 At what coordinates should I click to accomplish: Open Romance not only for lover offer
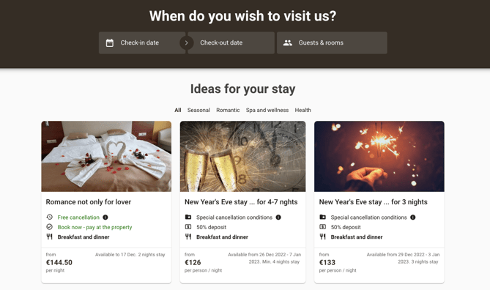pos(89,202)
